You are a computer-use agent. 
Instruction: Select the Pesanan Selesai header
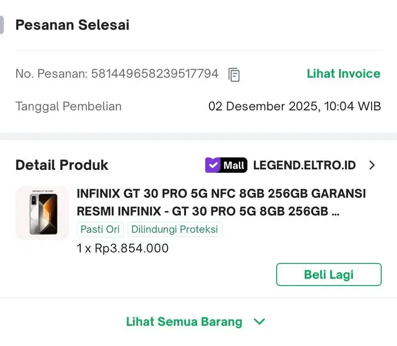[x=72, y=24]
